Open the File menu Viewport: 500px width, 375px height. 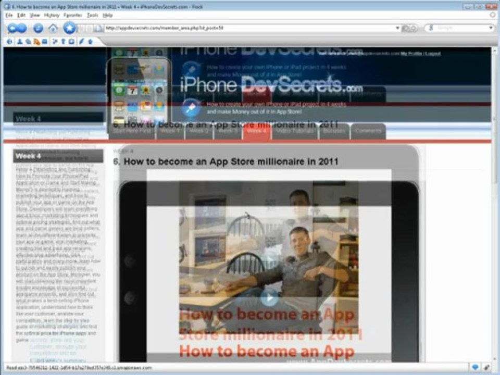[9, 15]
